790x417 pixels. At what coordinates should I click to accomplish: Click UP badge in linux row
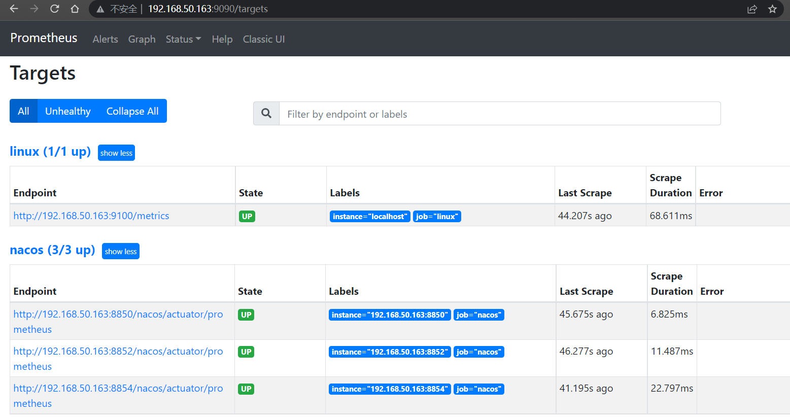[247, 216]
